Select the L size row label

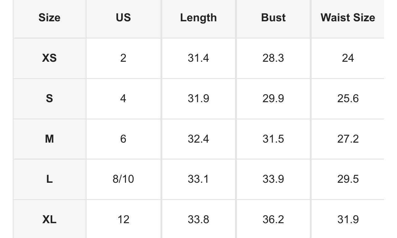pos(49,179)
